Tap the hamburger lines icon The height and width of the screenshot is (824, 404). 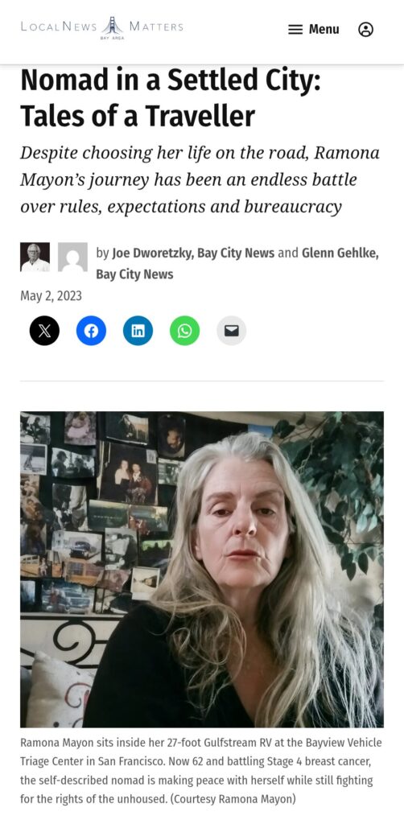tap(295, 30)
